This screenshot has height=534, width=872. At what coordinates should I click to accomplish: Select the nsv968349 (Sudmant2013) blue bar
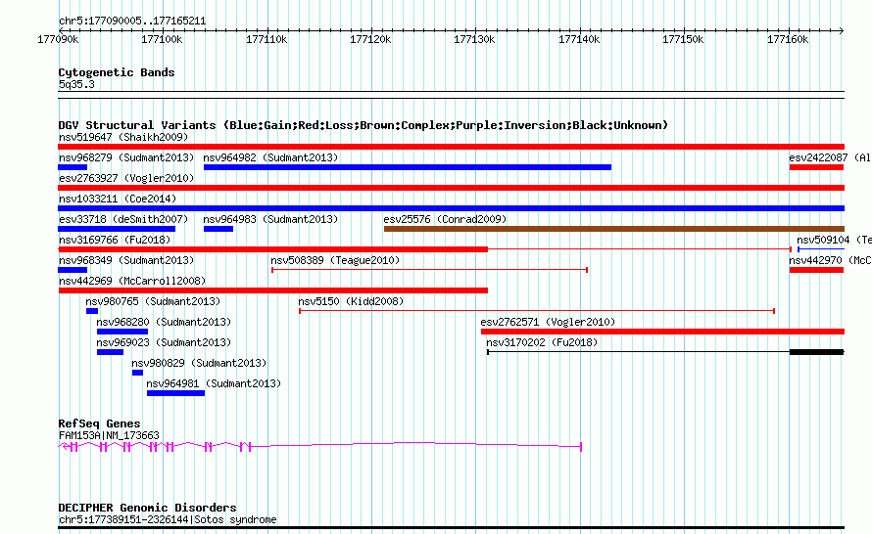(73, 270)
